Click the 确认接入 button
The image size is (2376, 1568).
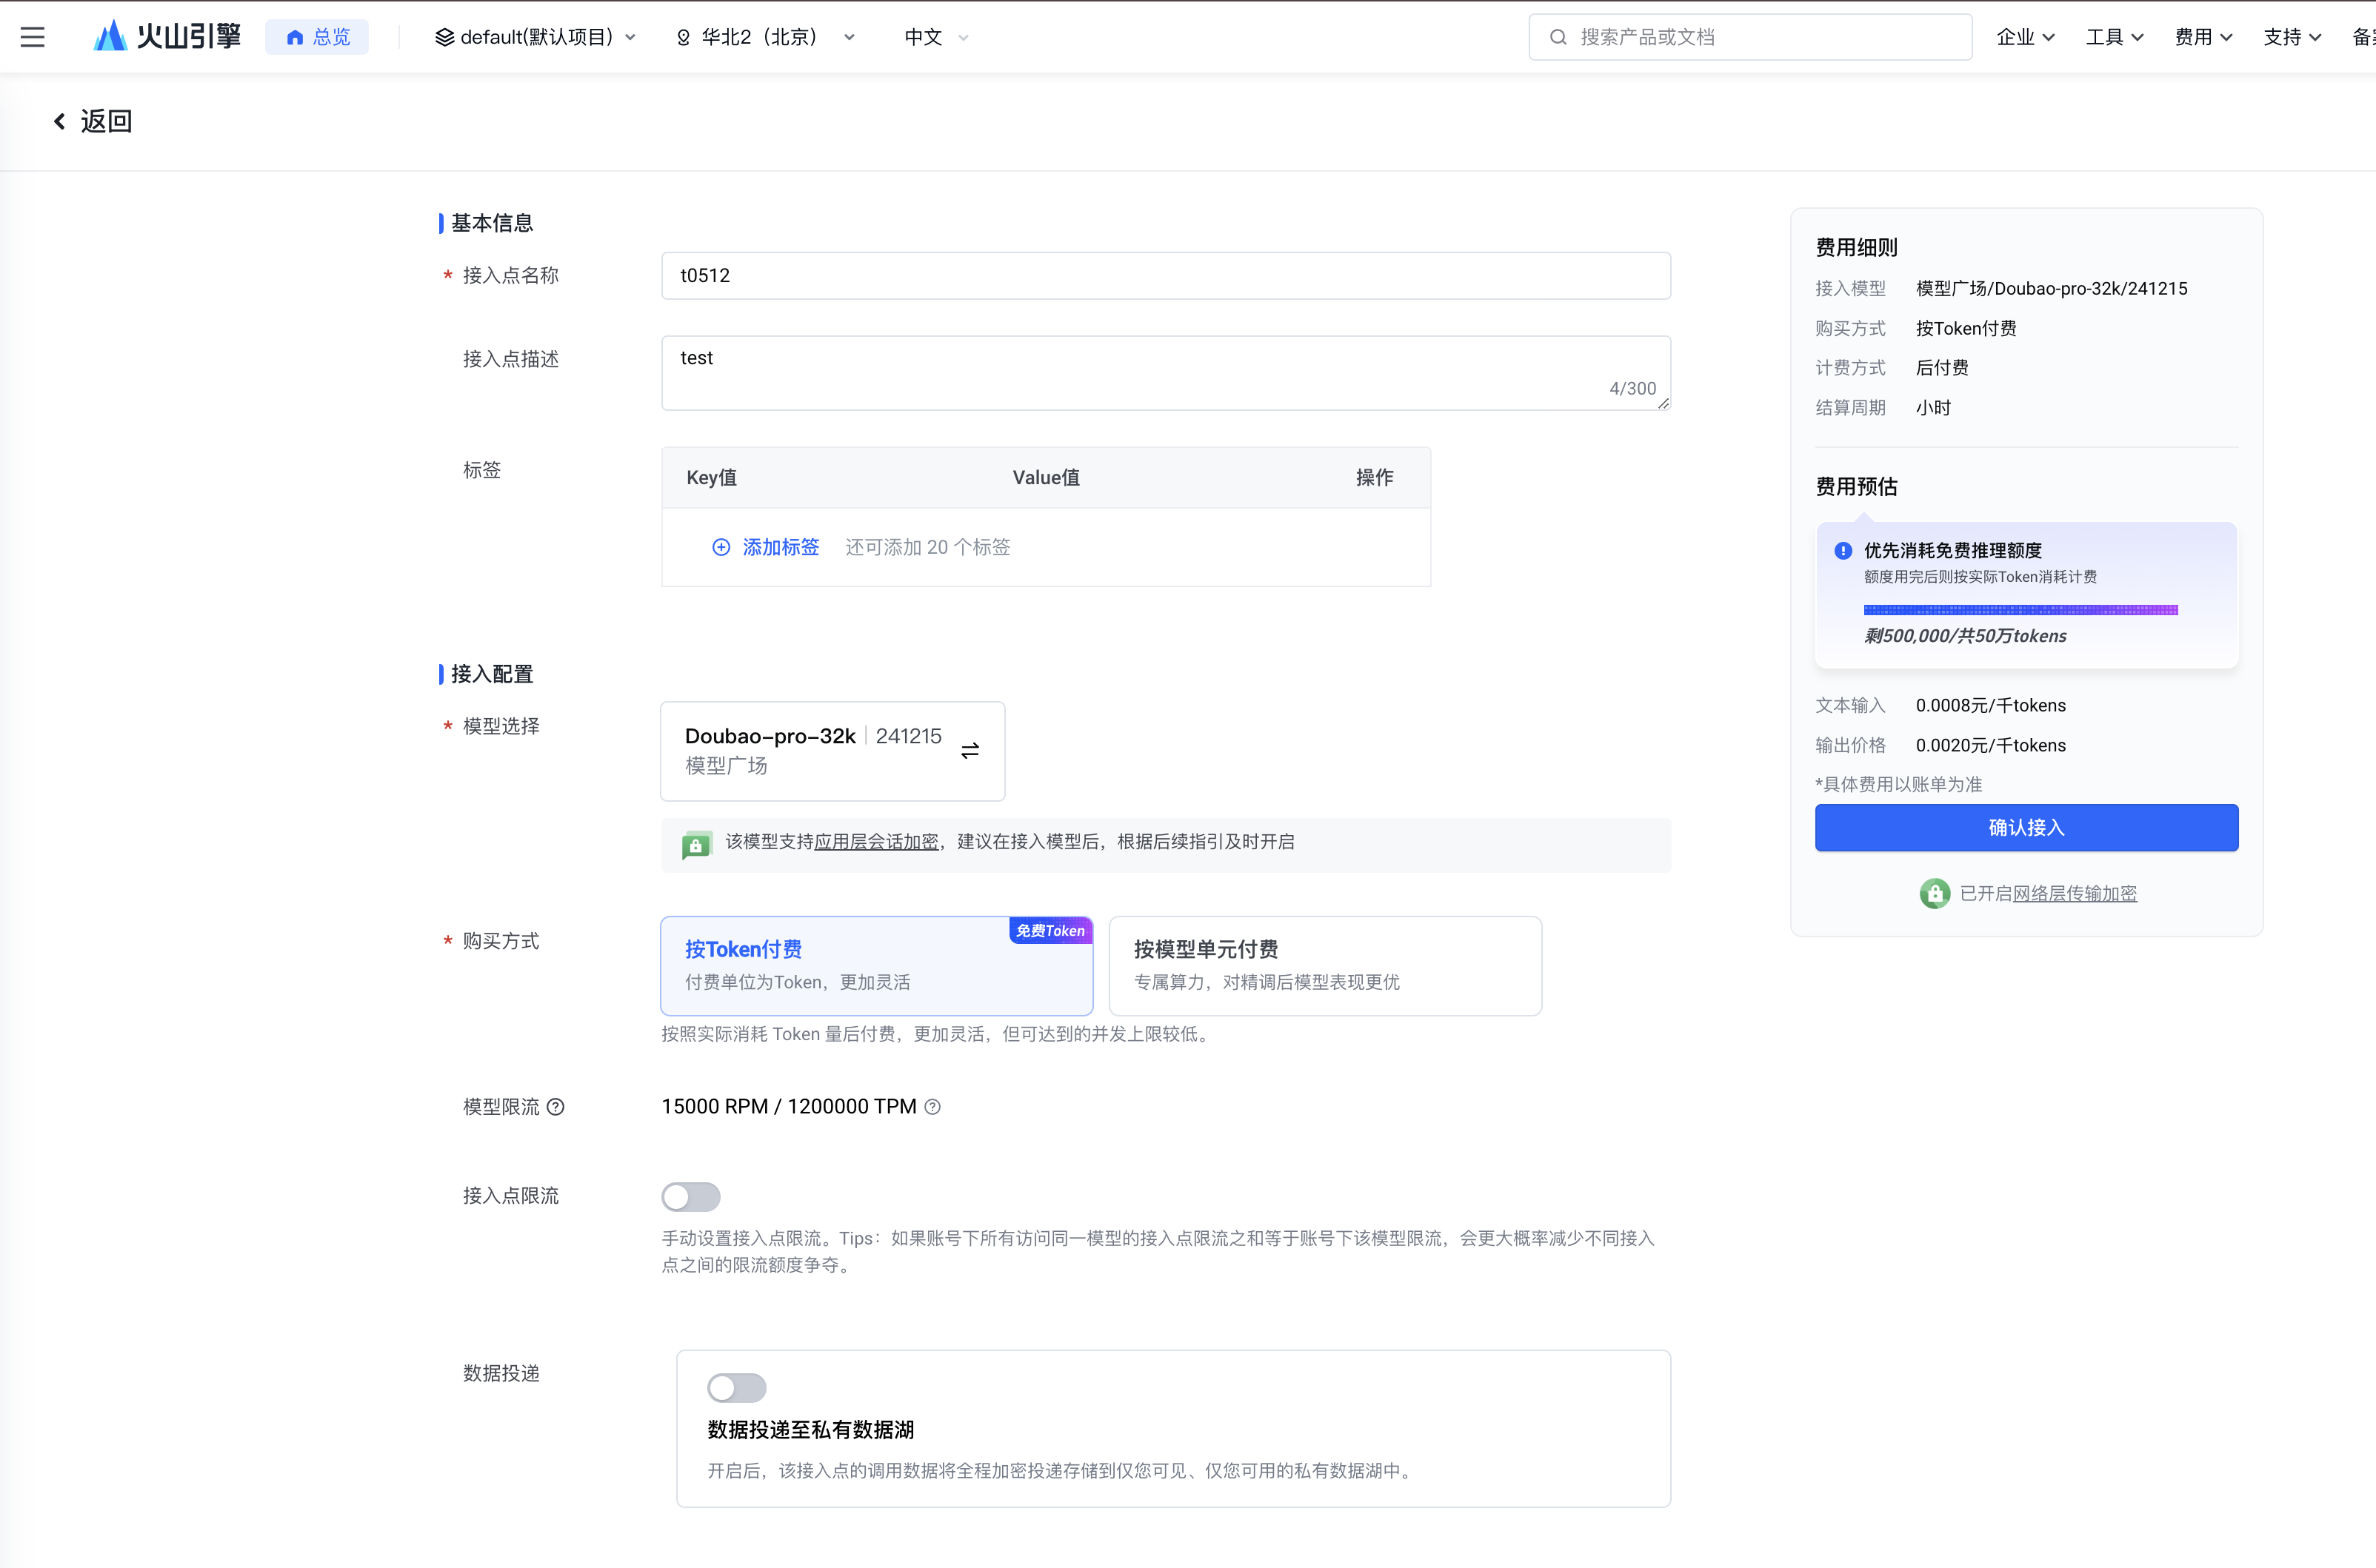pyautogui.click(x=2026, y=828)
